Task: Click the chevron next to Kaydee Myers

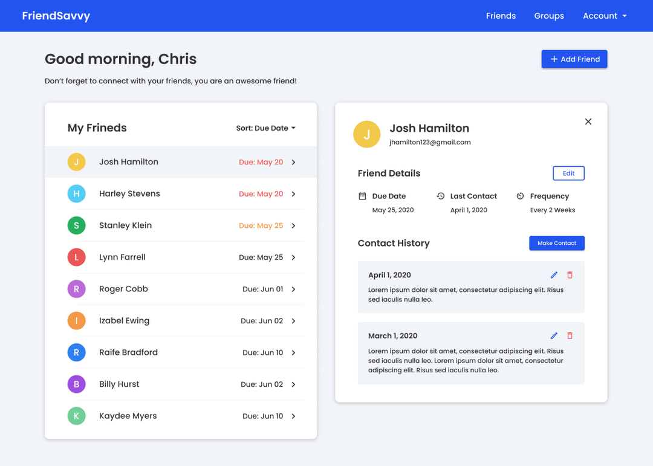Action: 294,416
